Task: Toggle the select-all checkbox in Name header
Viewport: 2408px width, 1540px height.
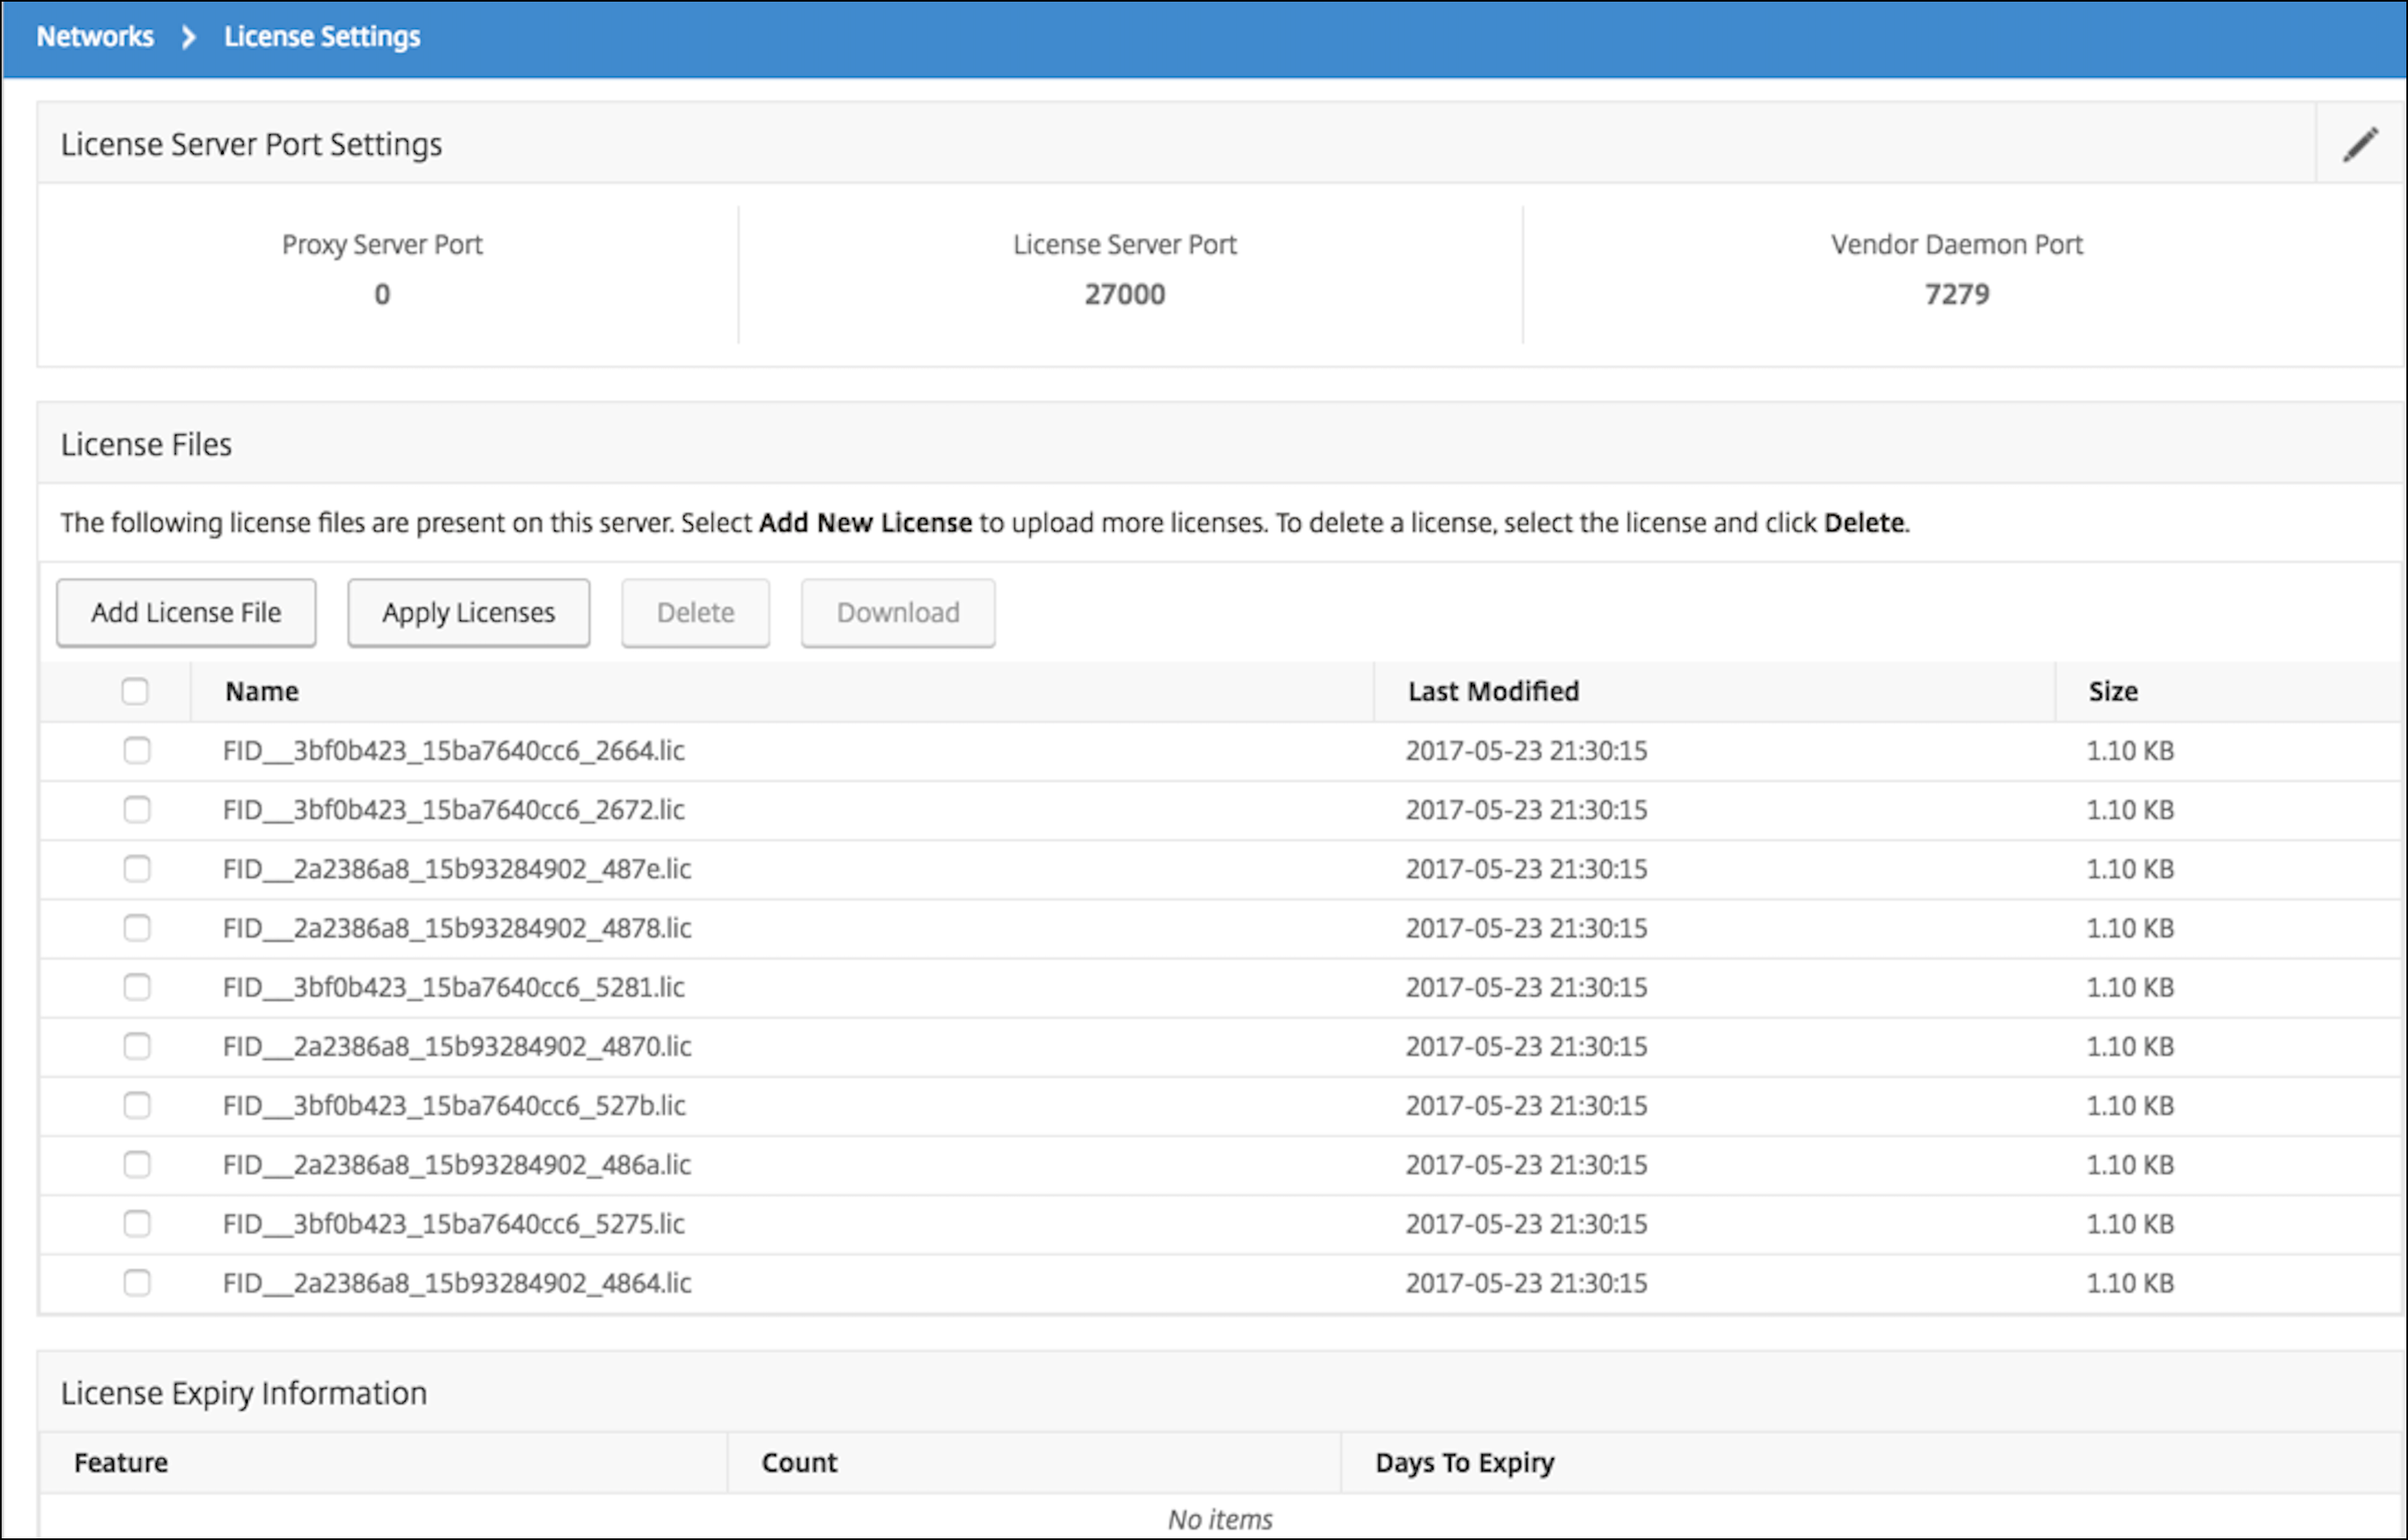Action: (135, 691)
